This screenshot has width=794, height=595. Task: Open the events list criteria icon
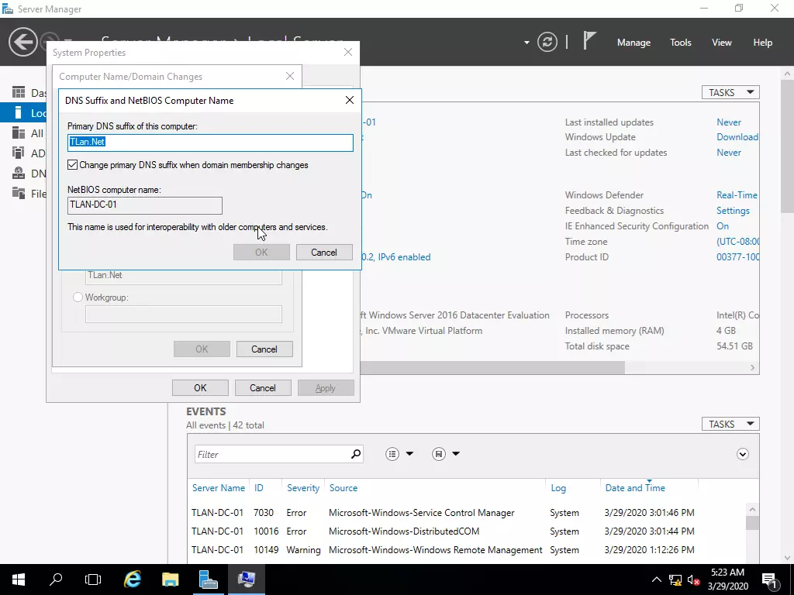coord(392,454)
